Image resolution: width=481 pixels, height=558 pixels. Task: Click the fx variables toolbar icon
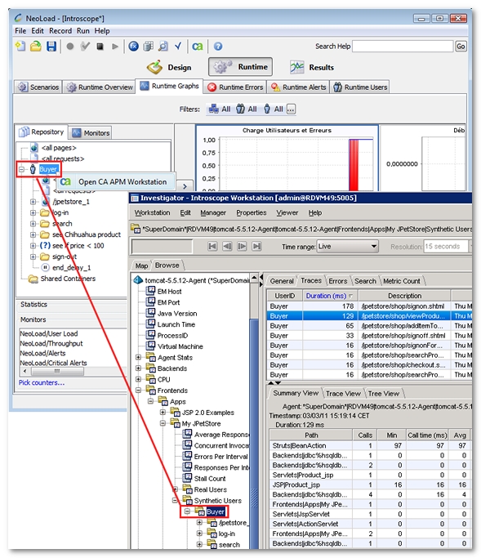click(133, 47)
